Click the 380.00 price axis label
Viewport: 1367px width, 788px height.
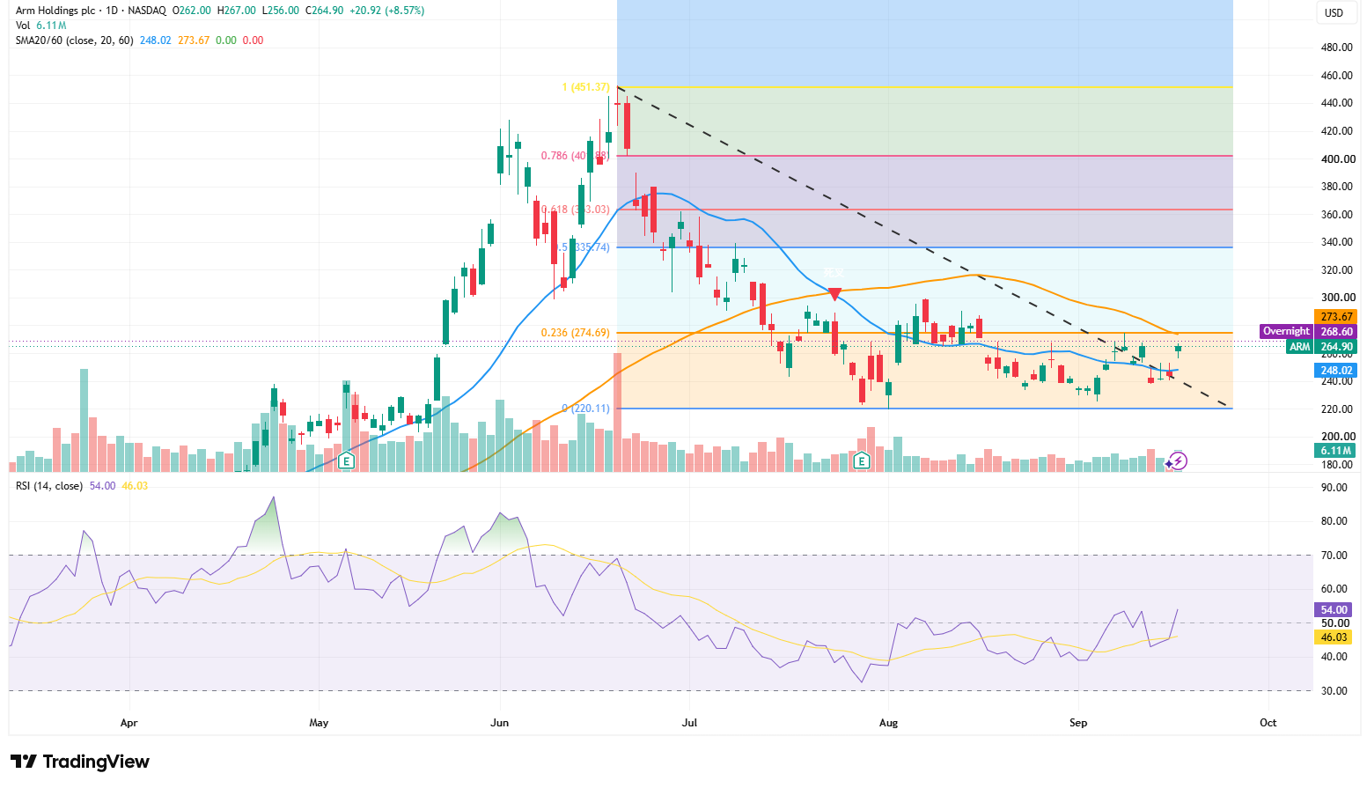click(1337, 187)
